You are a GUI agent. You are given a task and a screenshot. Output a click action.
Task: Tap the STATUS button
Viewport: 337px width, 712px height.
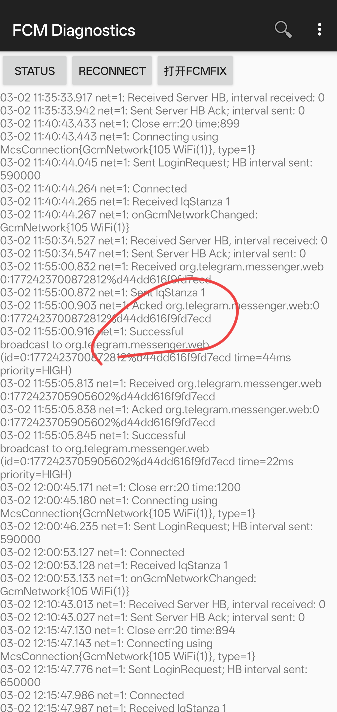tap(34, 71)
